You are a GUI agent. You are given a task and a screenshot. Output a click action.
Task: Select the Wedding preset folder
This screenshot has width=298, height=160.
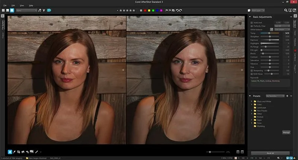coord(260,126)
